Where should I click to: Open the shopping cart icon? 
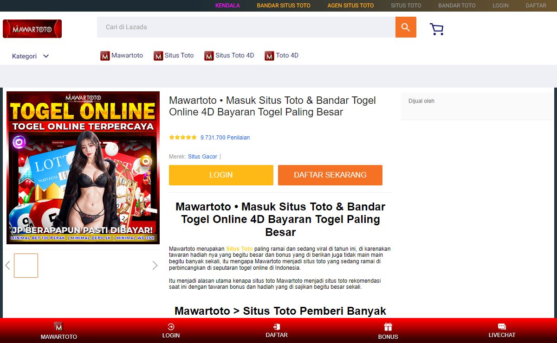(x=437, y=29)
